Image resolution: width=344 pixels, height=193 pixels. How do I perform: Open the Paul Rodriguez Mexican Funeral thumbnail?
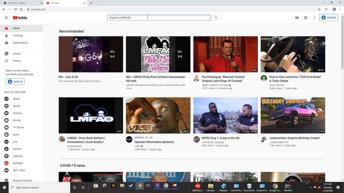226,54
